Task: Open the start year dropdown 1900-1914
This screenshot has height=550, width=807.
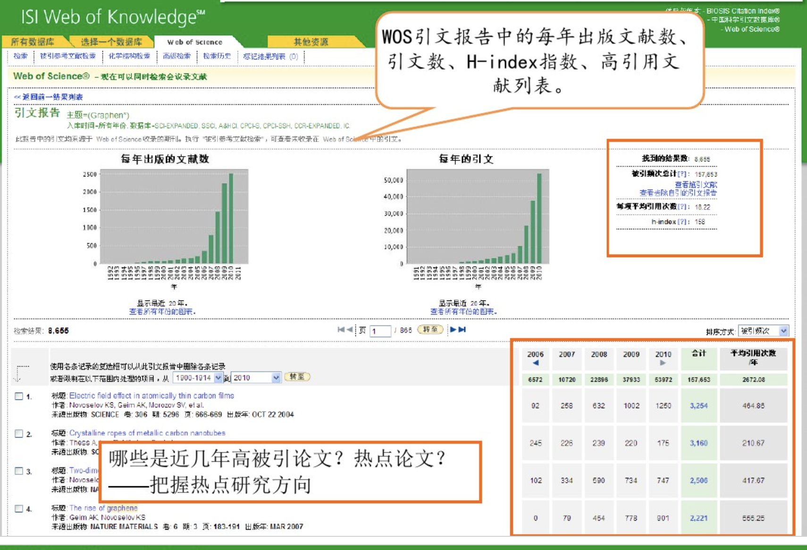Action: (198, 378)
